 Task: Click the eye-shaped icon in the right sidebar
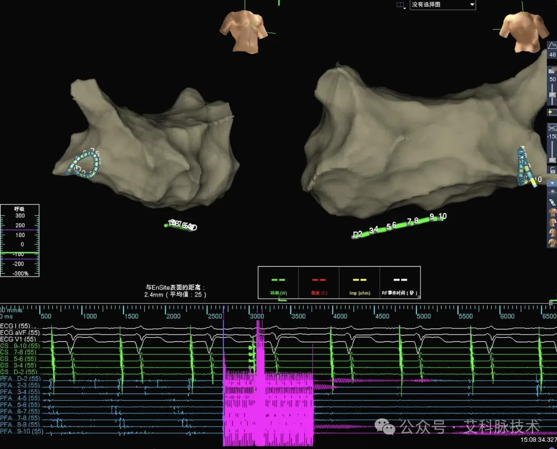[552, 192]
